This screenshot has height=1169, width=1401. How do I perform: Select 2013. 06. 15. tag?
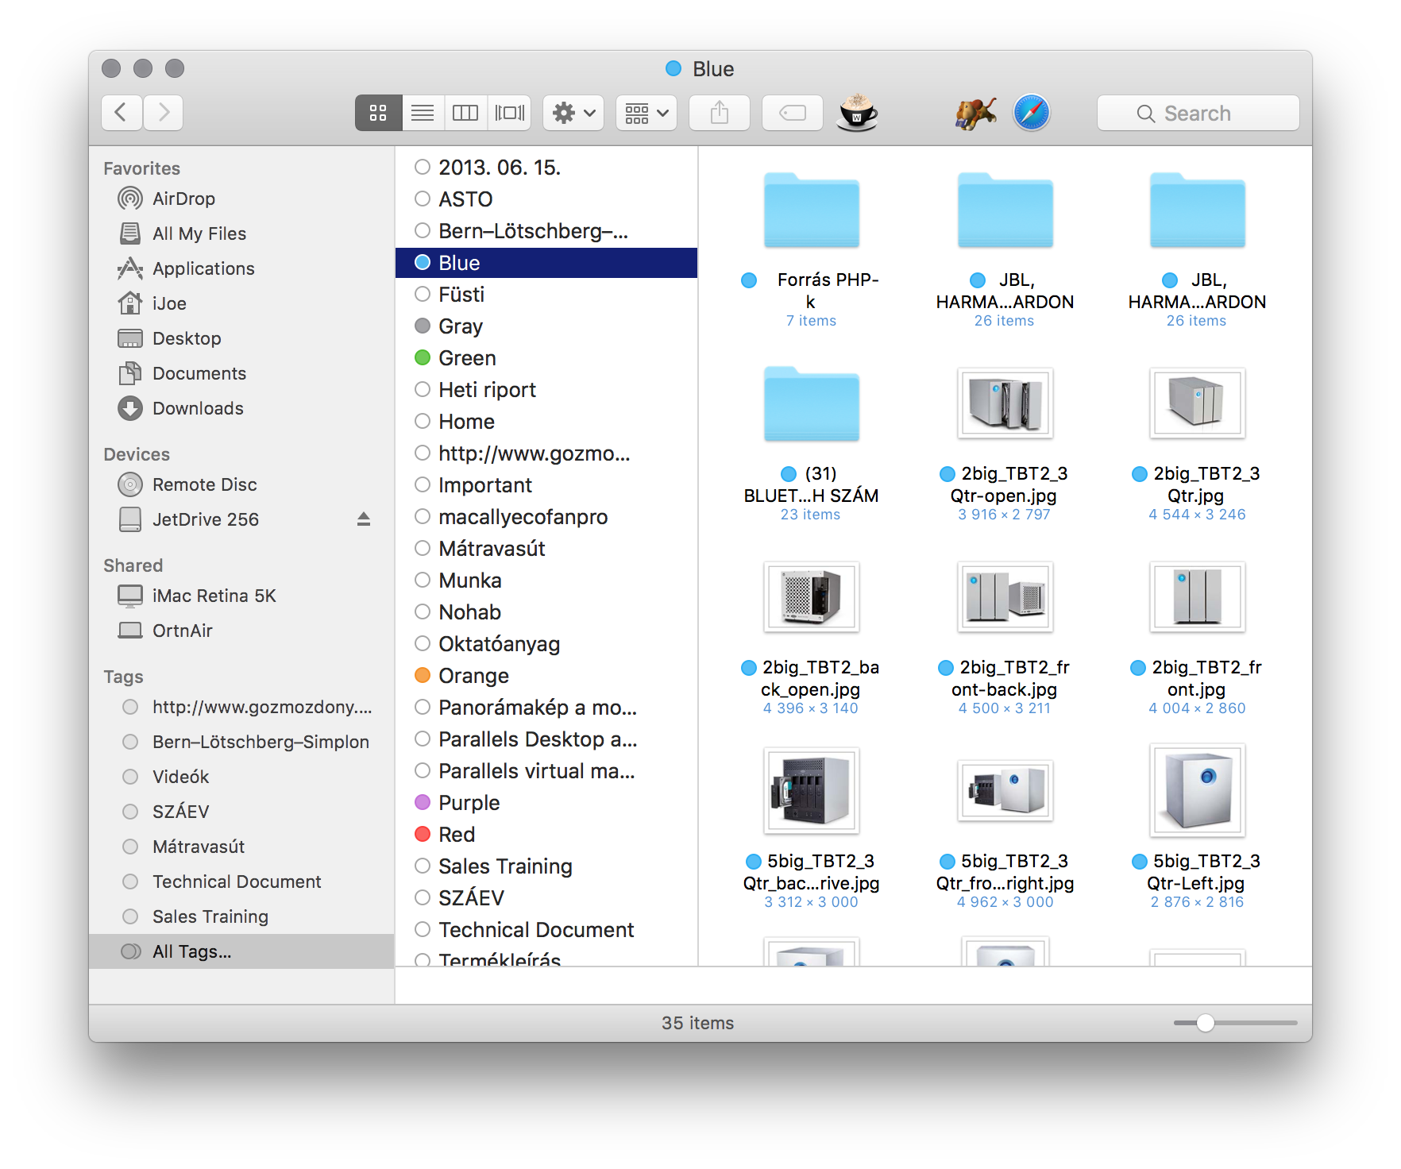pos(546,168)
